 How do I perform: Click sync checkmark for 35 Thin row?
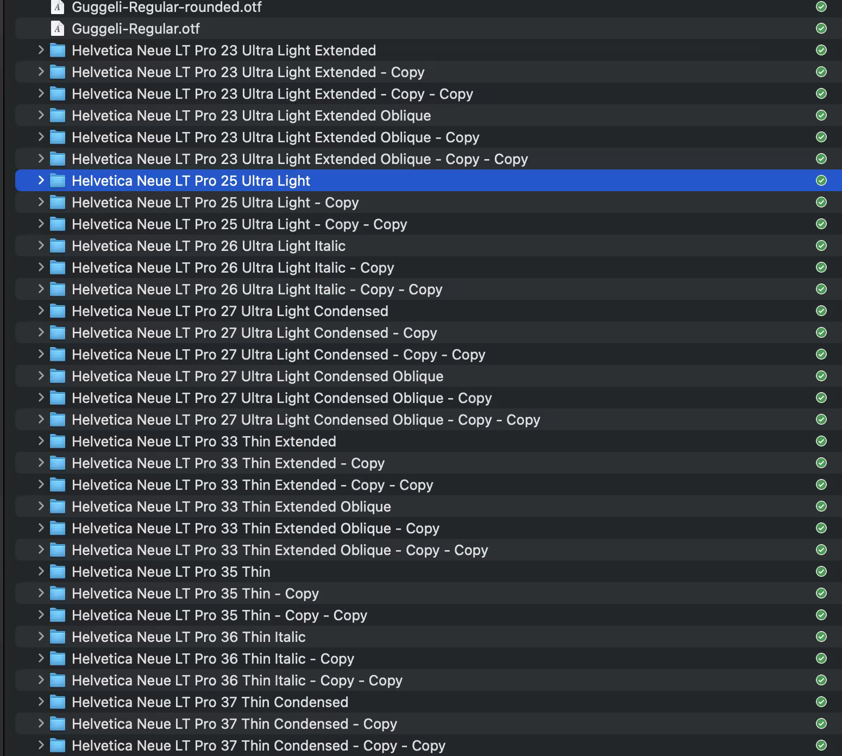[x=821, y=571]
